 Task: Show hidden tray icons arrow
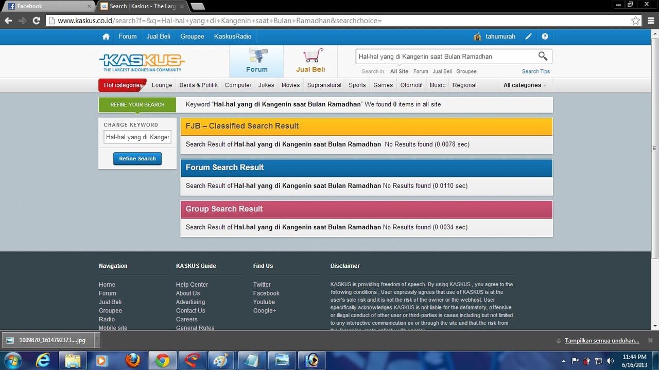click(x=563, y=361)
